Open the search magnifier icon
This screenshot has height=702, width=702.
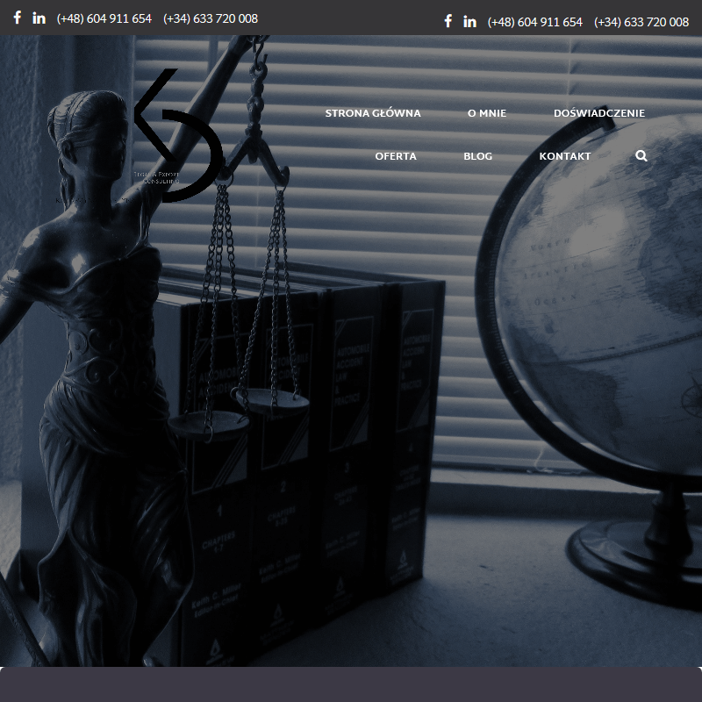click(641, 155)
